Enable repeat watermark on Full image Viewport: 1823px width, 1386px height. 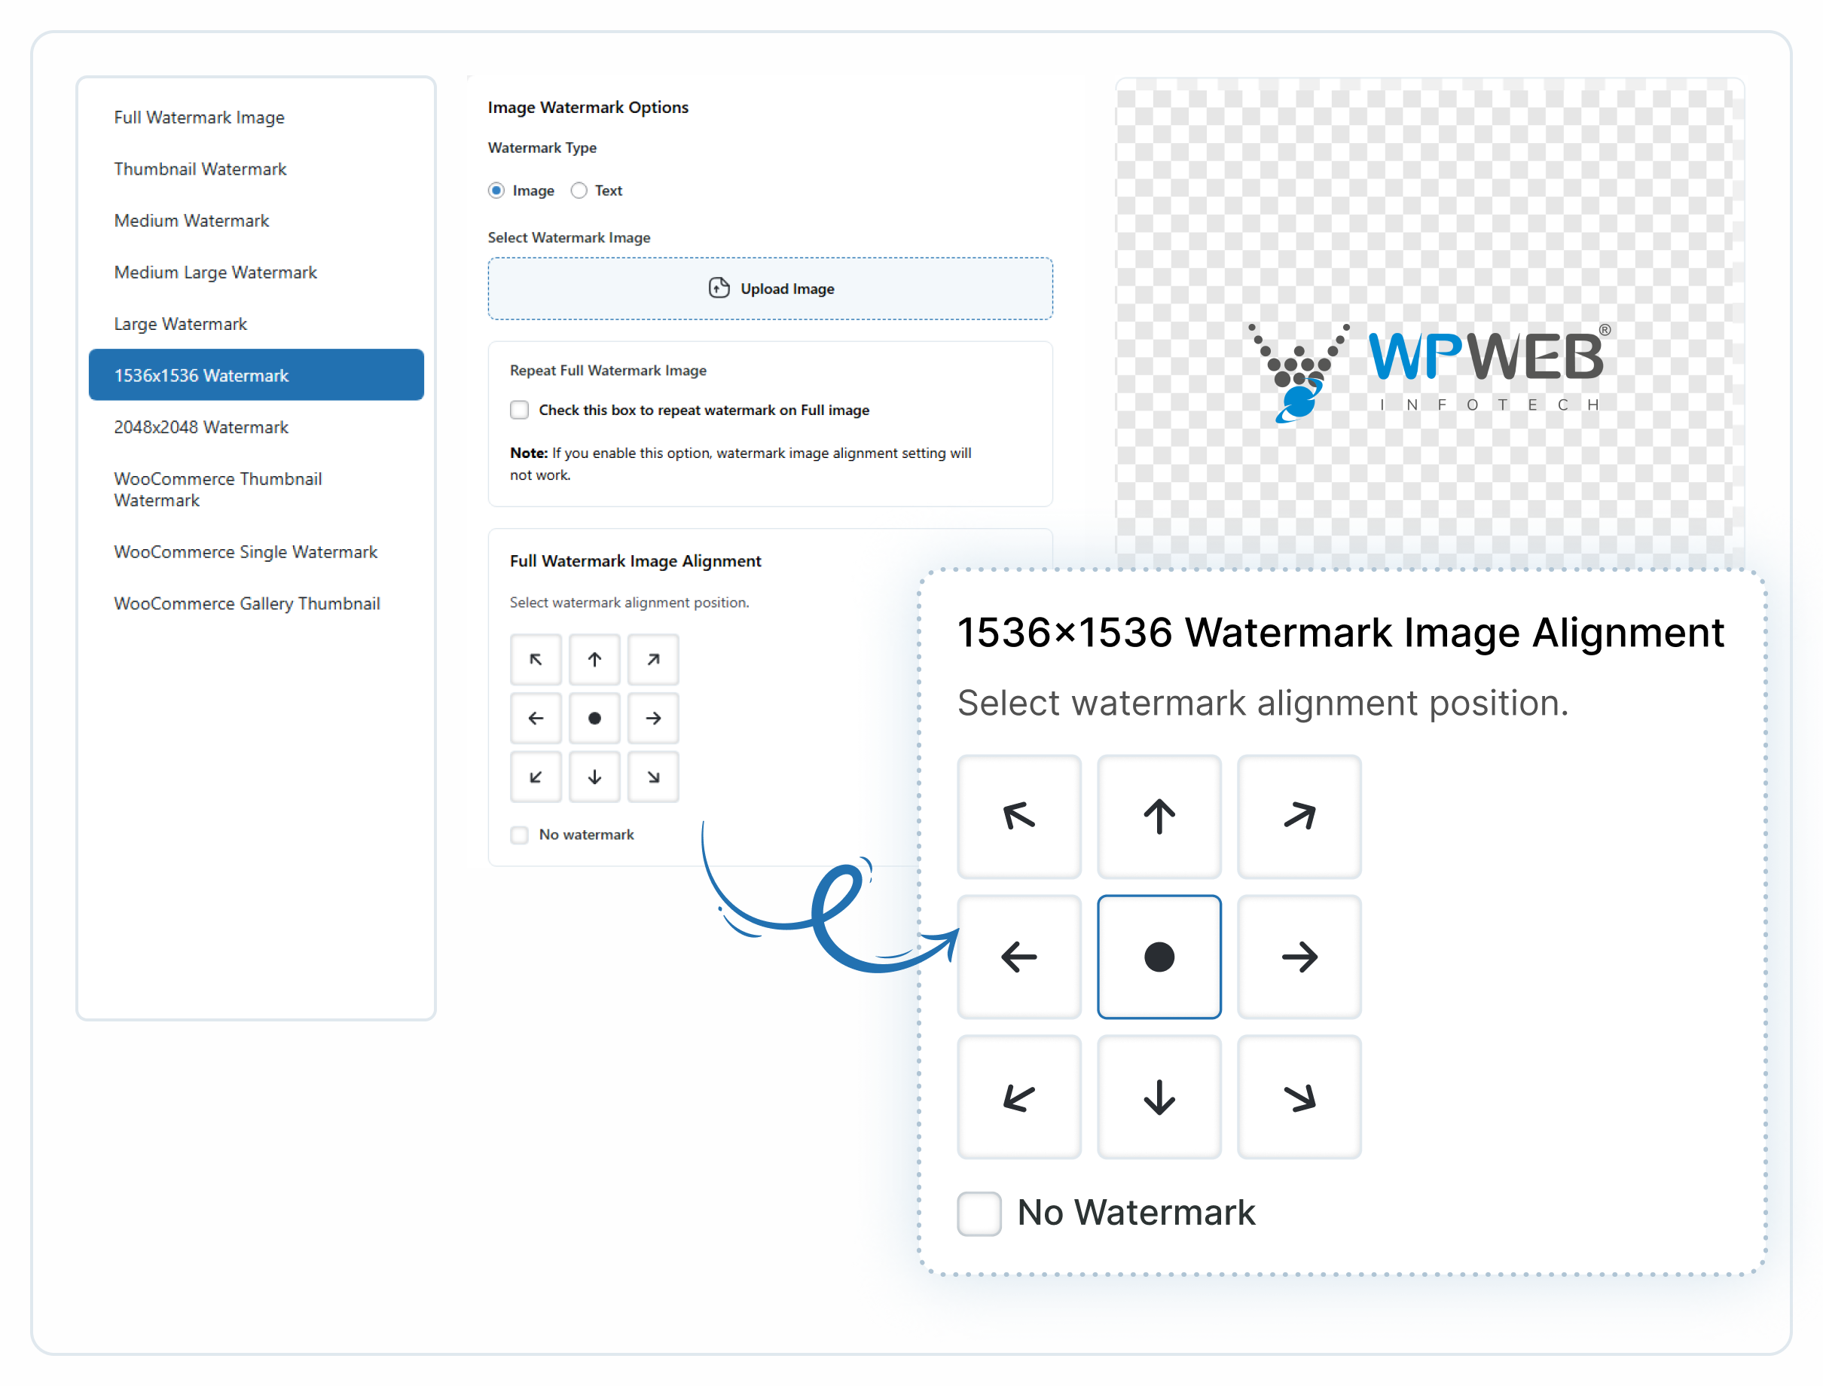tap(519, 410)
